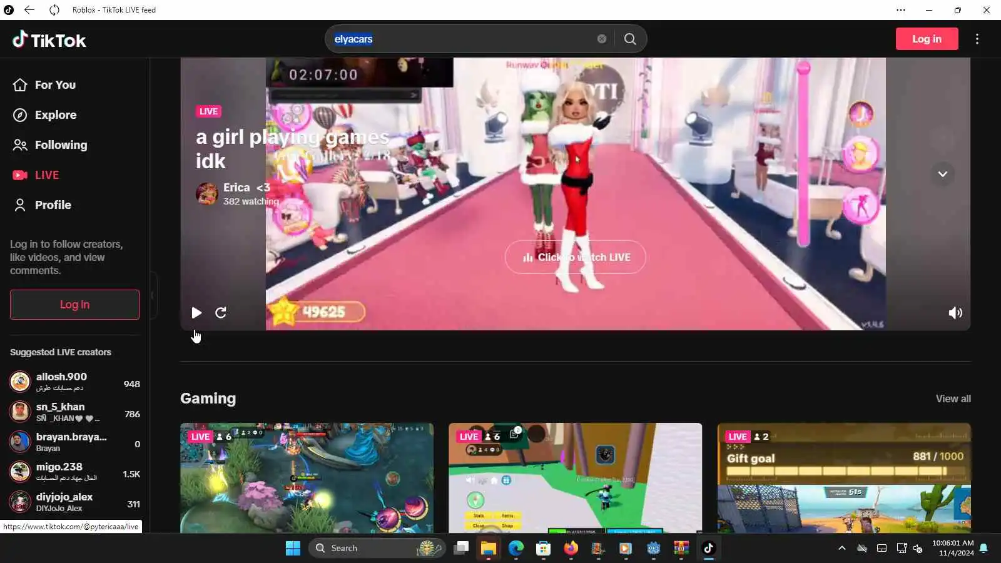Viewport: 1001px width, 563px height.
Task: Click the sn_5_khan avatar picture
Action: [x=20, y=412]
